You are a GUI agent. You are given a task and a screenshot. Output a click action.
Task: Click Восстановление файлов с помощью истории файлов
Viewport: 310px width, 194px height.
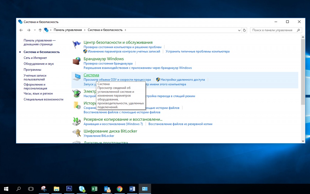pyautogui.click(x=122, y=112)
